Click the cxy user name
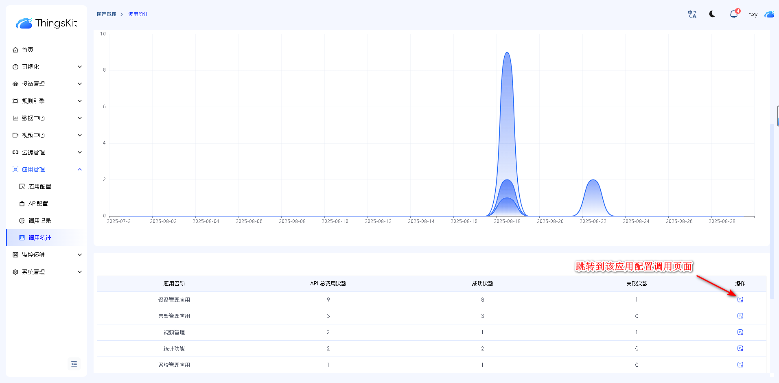Image resolution: width=779 pixels, height=383 pixels. click(753, 15)
